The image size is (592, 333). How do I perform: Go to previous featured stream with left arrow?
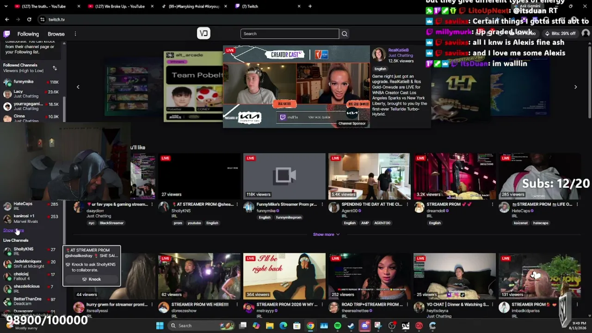[x=78, y=87]
